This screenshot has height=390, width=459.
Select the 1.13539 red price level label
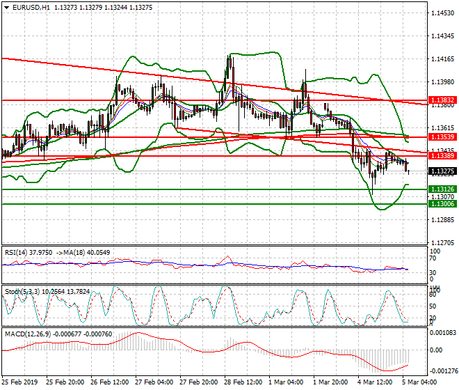(442, 137)
